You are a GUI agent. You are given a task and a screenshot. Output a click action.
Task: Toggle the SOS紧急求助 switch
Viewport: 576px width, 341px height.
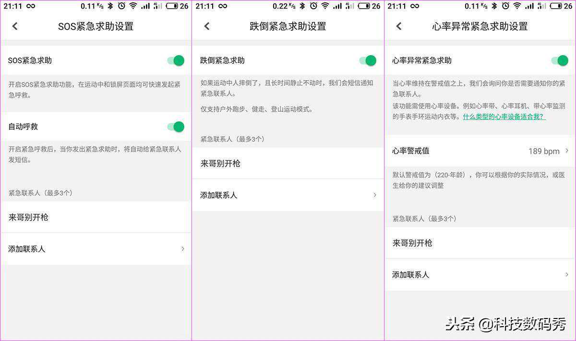[176, 60]
